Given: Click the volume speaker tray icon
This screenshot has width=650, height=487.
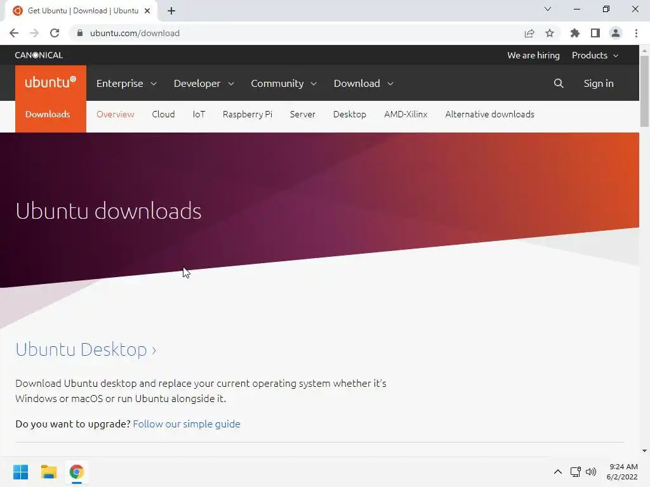Looking at the screenshot, I should pyautogui.click(x=591, y=472).
